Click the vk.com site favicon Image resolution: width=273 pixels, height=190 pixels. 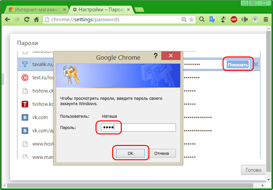pyautogui.click(x=25, y=117)
